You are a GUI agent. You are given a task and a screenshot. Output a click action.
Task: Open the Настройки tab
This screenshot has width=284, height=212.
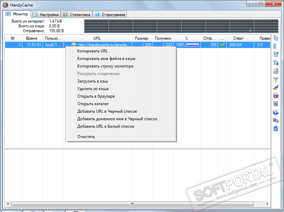46,15
